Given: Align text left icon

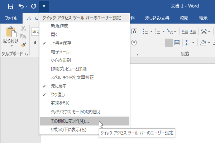Looking at the screenshot, I should pos(145,43).
